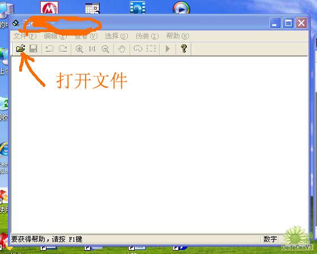
Task: Click the 1:1 actual size icon
Action: click(x=92, y=49)
